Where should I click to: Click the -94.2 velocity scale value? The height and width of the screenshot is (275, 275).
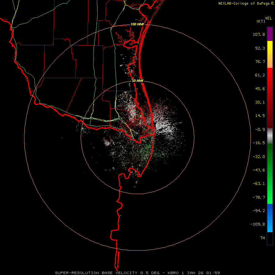pyautogui.click(x=259, y=211)
